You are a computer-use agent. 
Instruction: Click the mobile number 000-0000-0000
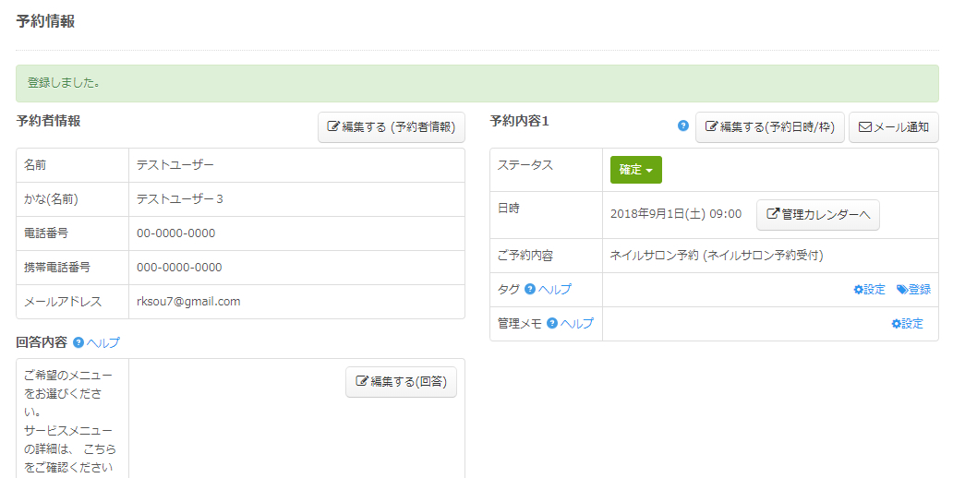179,268
